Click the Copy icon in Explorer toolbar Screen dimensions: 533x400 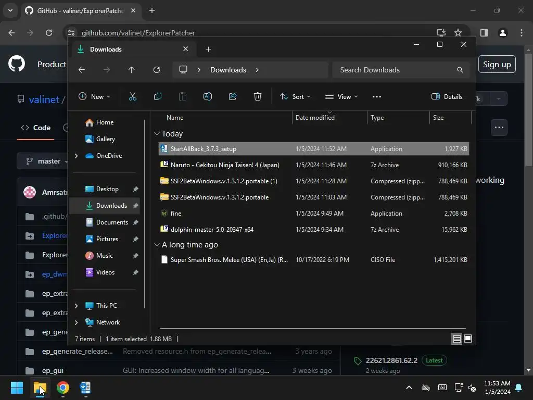coord(157,96)
